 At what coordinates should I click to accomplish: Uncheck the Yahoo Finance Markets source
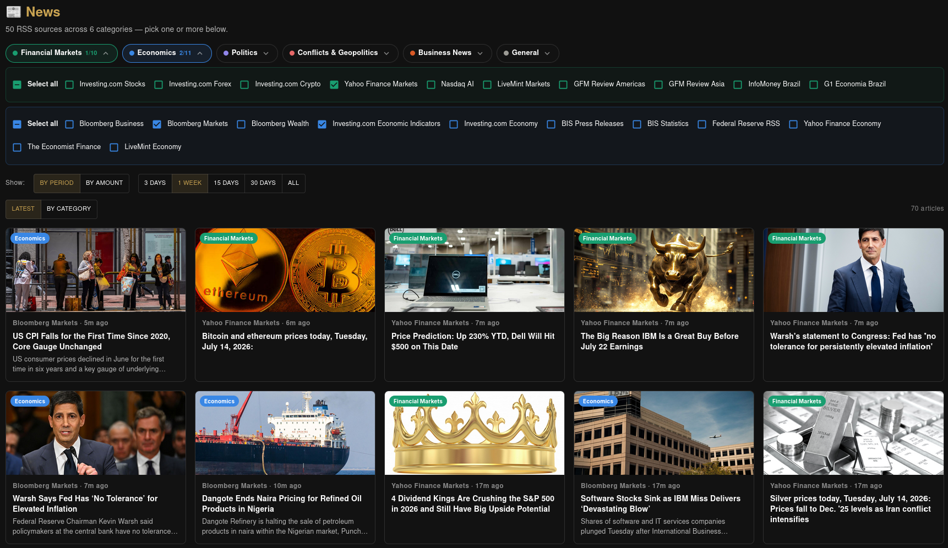(334, 84)
